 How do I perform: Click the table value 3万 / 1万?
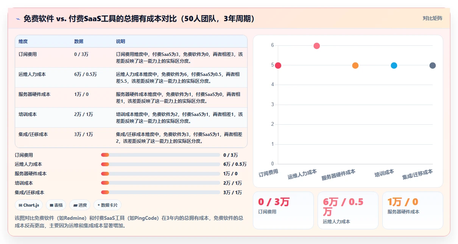click(84, 134)
